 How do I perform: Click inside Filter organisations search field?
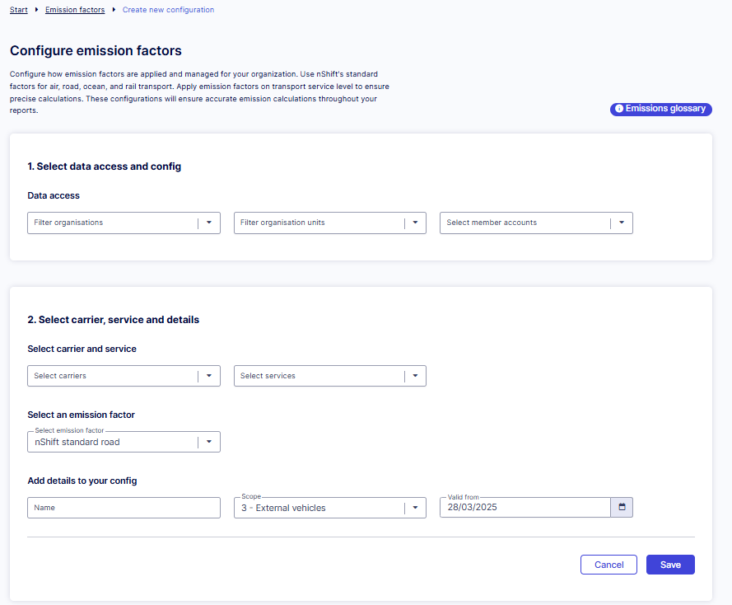(111, 223)
